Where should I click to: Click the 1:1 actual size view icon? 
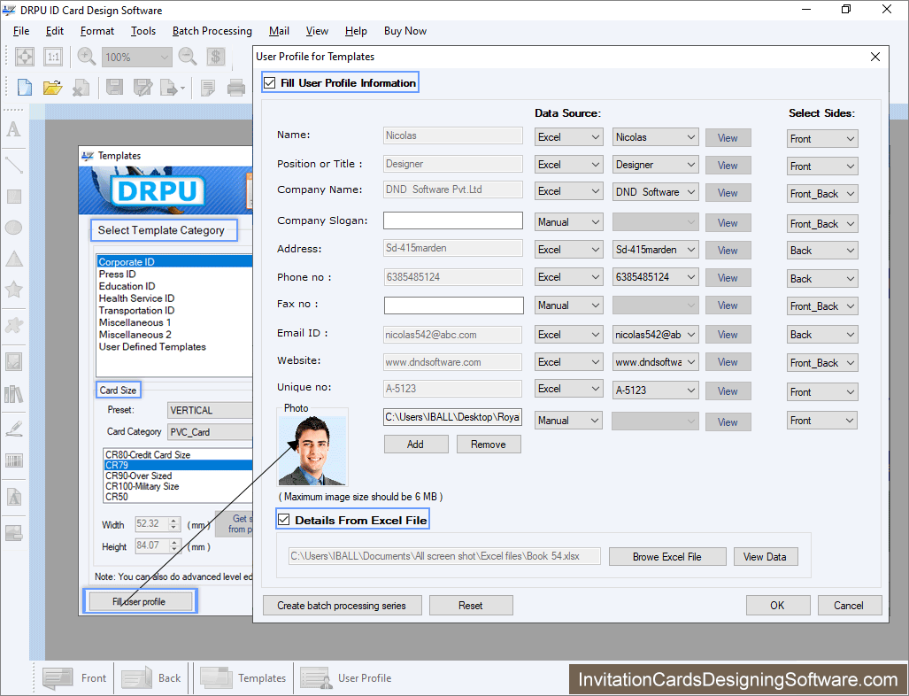53,56
